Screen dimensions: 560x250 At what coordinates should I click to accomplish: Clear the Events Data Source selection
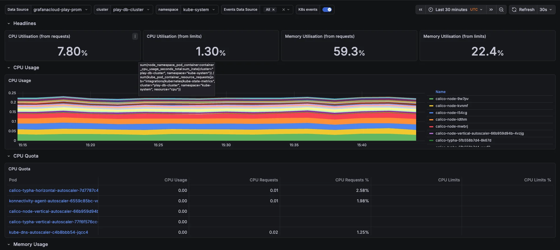click(283, 10)
